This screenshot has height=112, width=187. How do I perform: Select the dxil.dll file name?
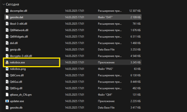pos(14,43)
